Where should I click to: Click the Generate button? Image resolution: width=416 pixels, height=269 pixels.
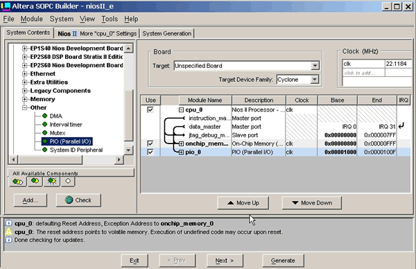283,261
